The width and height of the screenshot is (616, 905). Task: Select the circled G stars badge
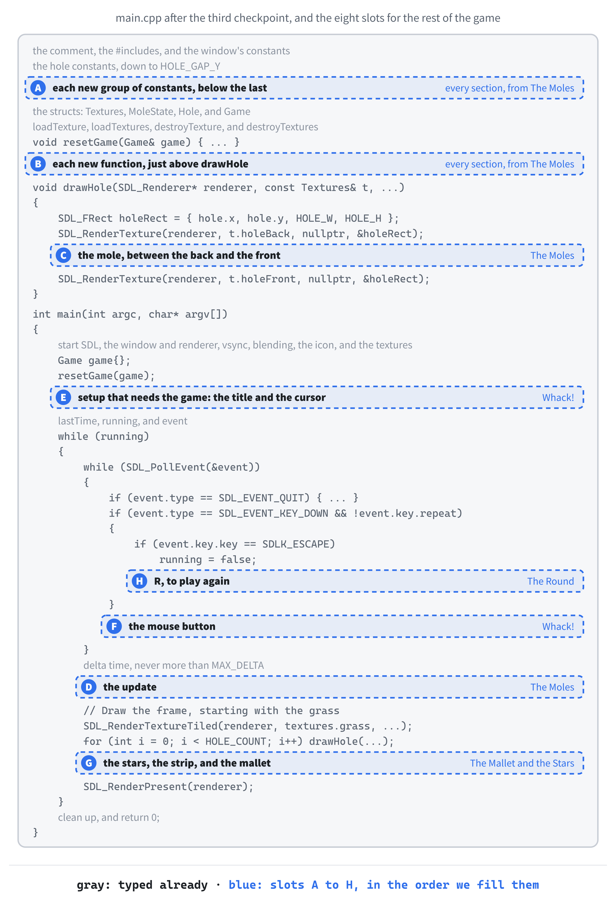[89, 763]
